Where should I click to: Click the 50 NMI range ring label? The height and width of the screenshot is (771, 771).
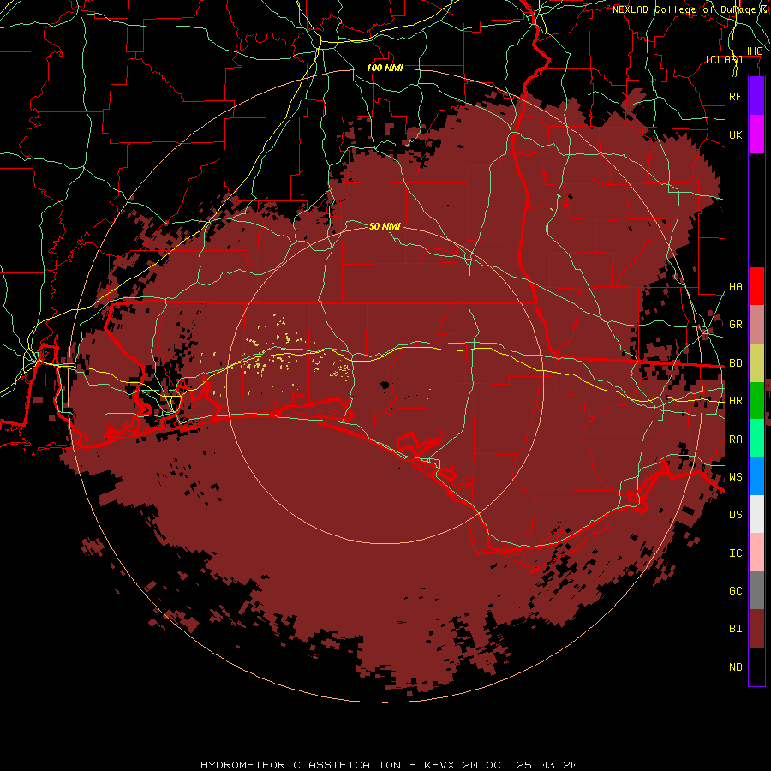(385, 226)
